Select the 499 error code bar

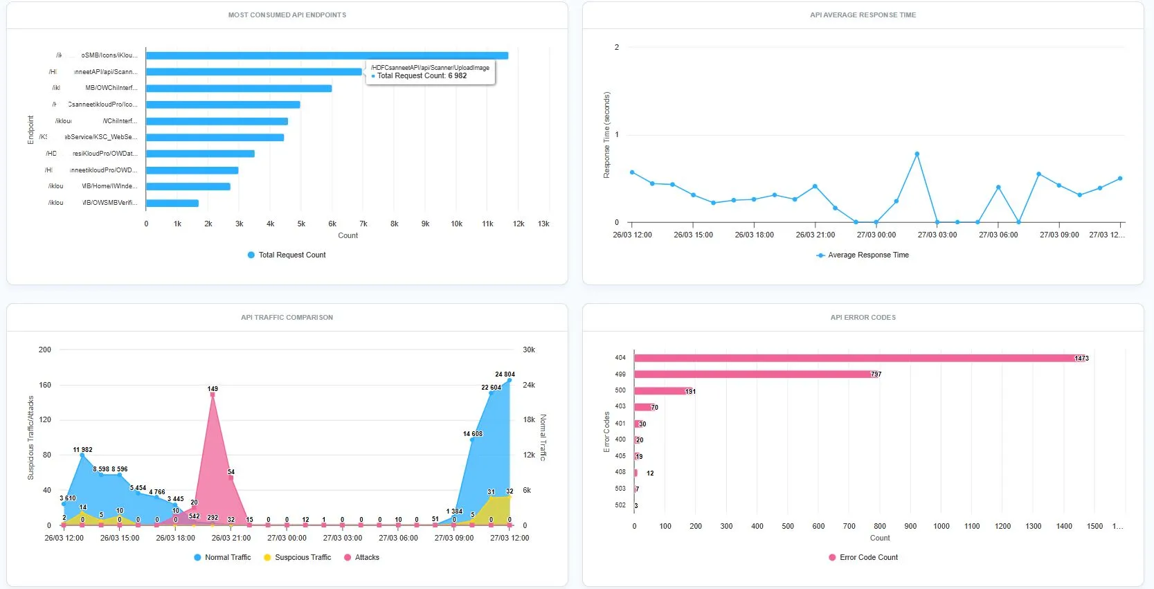click(755, 374)
